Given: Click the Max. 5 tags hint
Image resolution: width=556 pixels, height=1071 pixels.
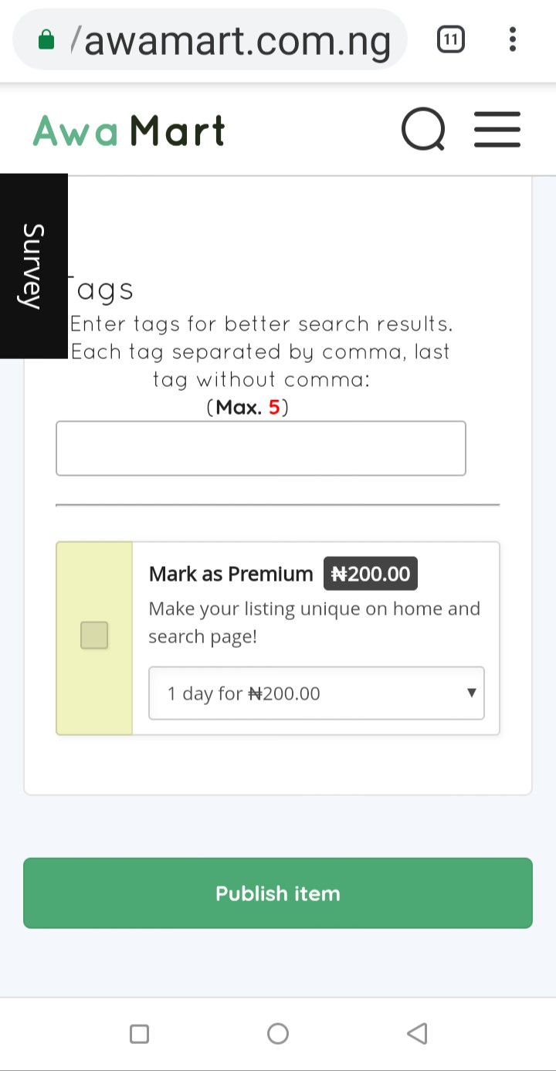Looking at the screenshot, I should [247, 408].
